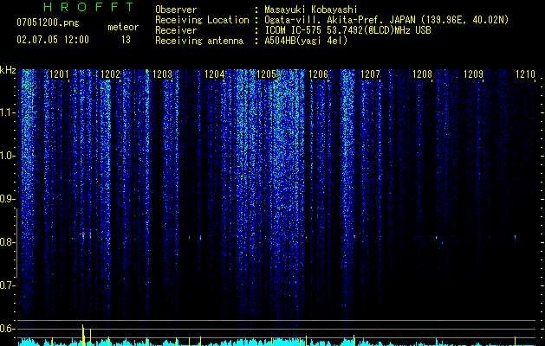545x346 pixels.
Task: Click the 1.1 kHz axis label
Action: point(8,112)
